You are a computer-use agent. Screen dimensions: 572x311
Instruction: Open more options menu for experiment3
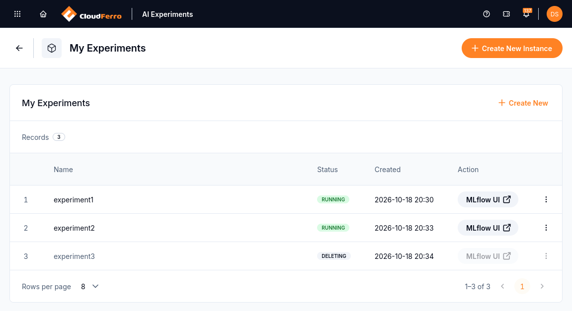click(x=546, y=256)
